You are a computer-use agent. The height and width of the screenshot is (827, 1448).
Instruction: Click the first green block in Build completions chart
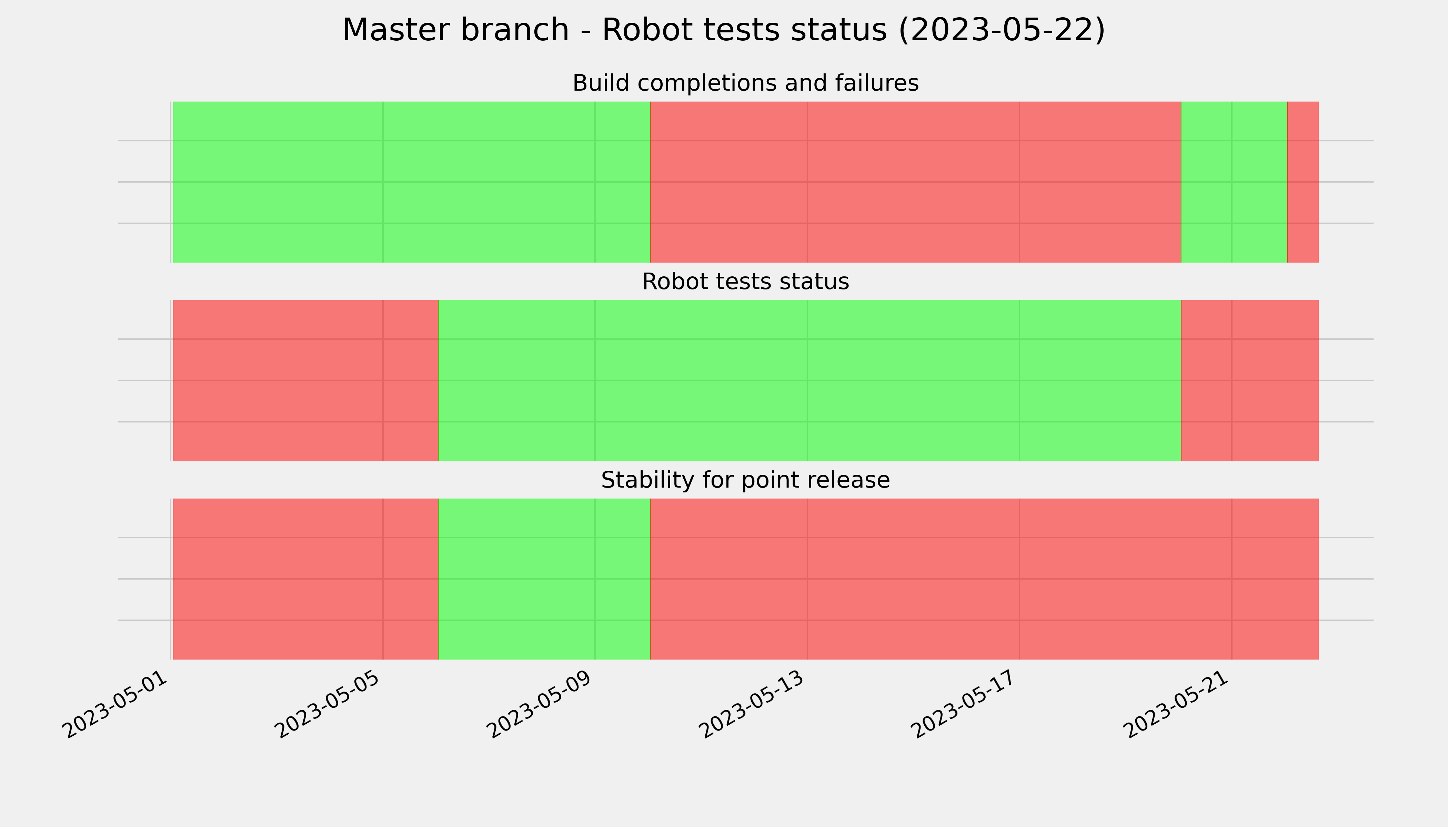tap(411, 182)
